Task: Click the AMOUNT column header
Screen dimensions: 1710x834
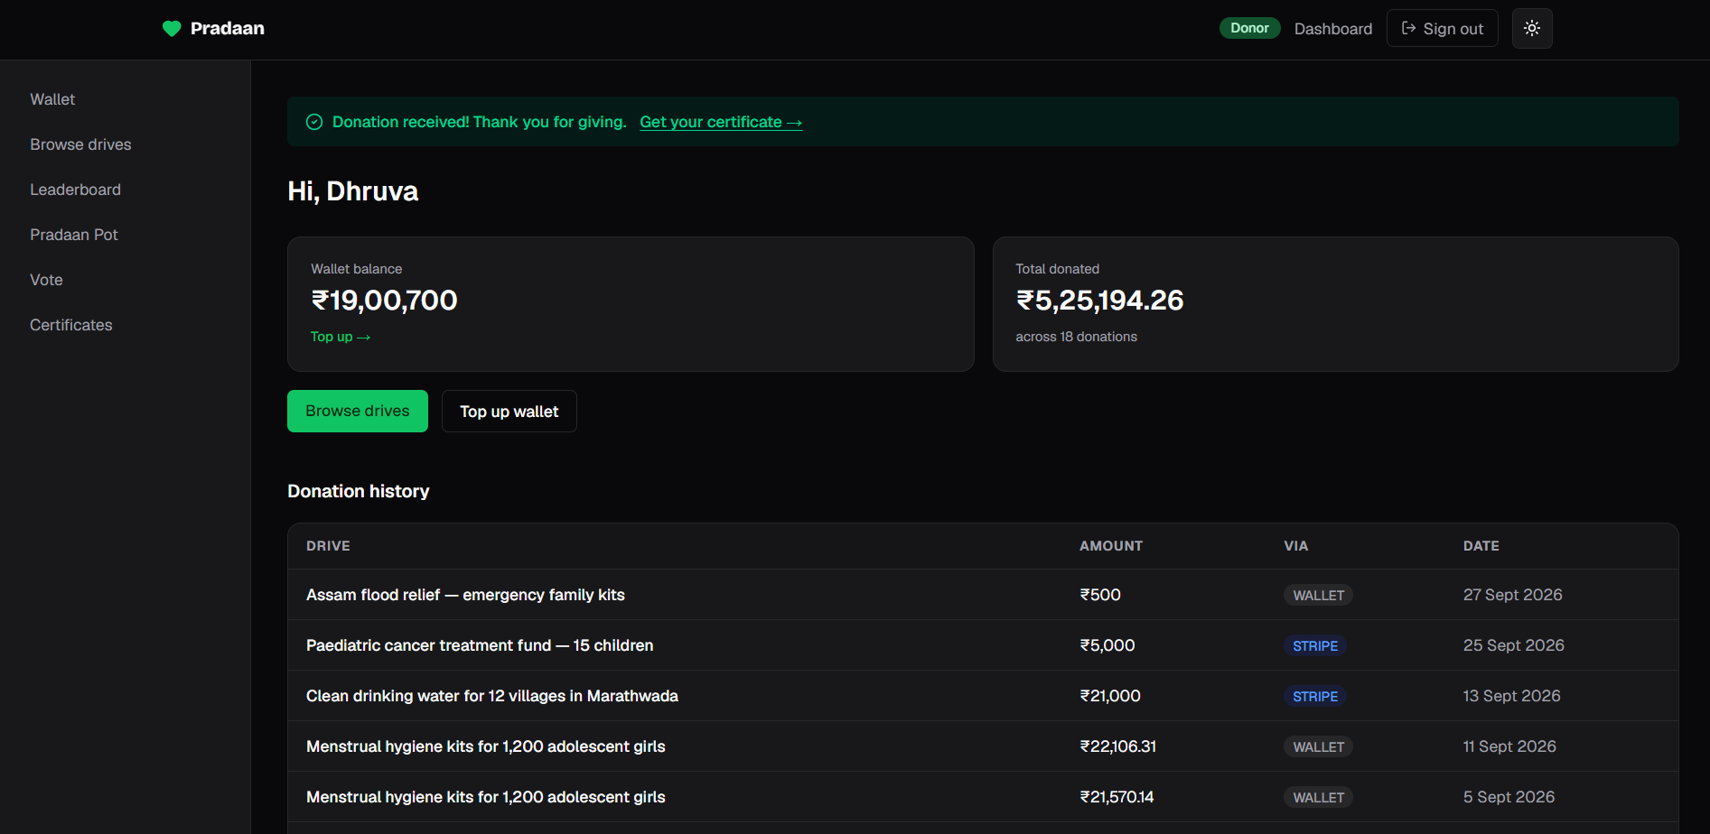Action: 1111,546
